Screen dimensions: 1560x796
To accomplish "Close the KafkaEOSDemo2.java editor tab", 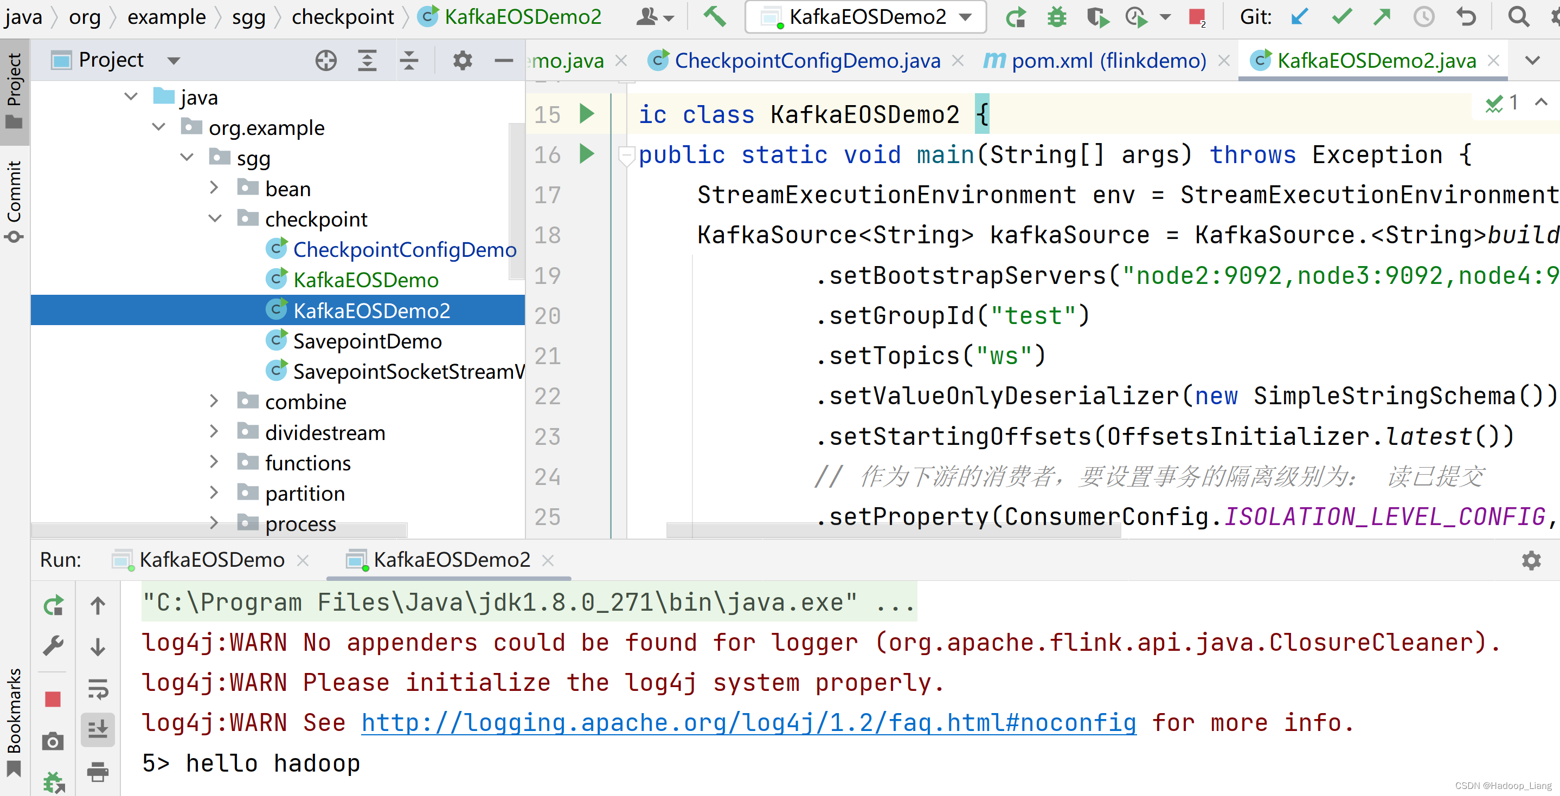I will (1493, 61).
